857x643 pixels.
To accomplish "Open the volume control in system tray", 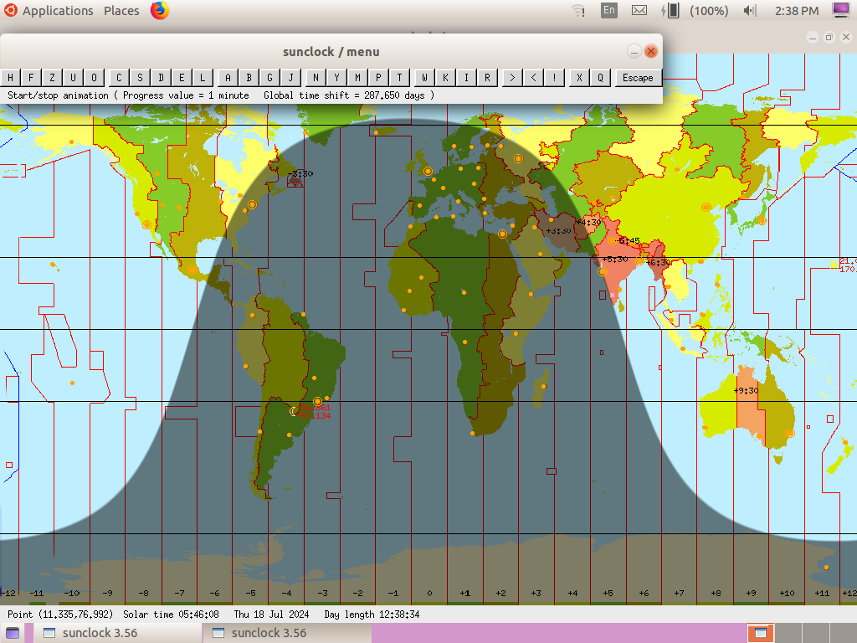I will tap(750, 11).
